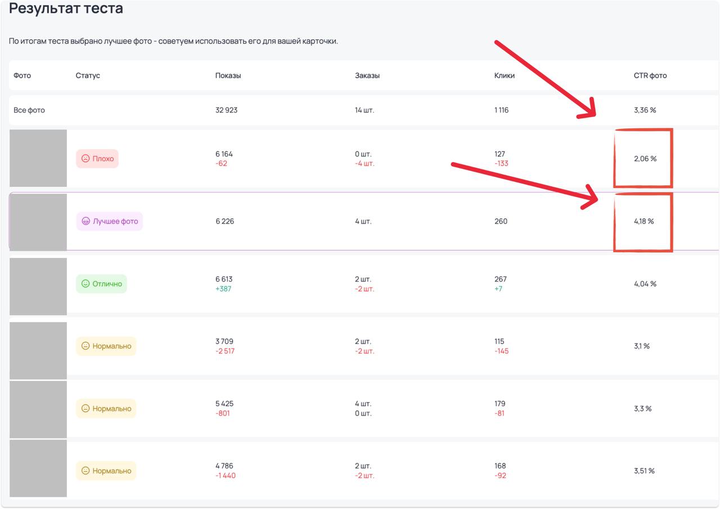Image resolution: width=720 pixels, height=509 pixels.
Task: Click neutral face icon in the 3 709 row
Action: [85, 346]
